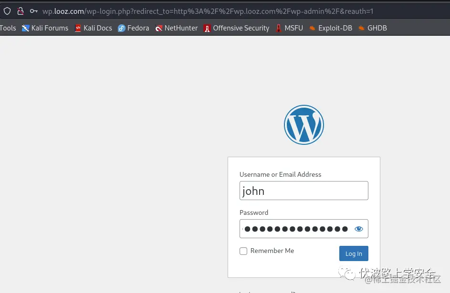Enable the Remember Me checkbox
This screenshot has height=293, width=450.
pyautogui.click(x=243, y=251)
